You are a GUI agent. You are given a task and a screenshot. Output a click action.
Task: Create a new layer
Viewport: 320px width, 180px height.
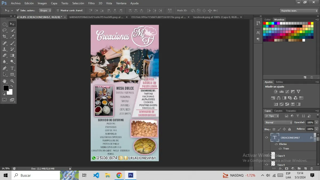[306, 169]
